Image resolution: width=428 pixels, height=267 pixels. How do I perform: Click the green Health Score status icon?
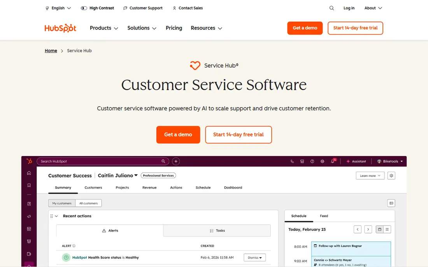[66, 257]
